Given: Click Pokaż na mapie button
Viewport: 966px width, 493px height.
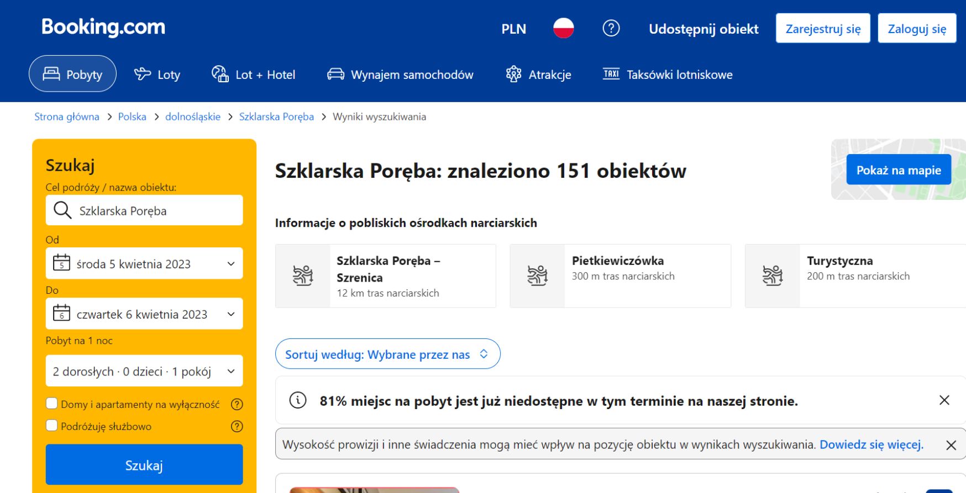Looking at the screenshot, I should [x=899, y=170].
